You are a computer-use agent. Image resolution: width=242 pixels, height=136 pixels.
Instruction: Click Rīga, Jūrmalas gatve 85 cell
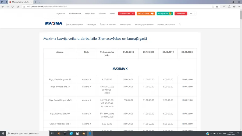[60, 80]
